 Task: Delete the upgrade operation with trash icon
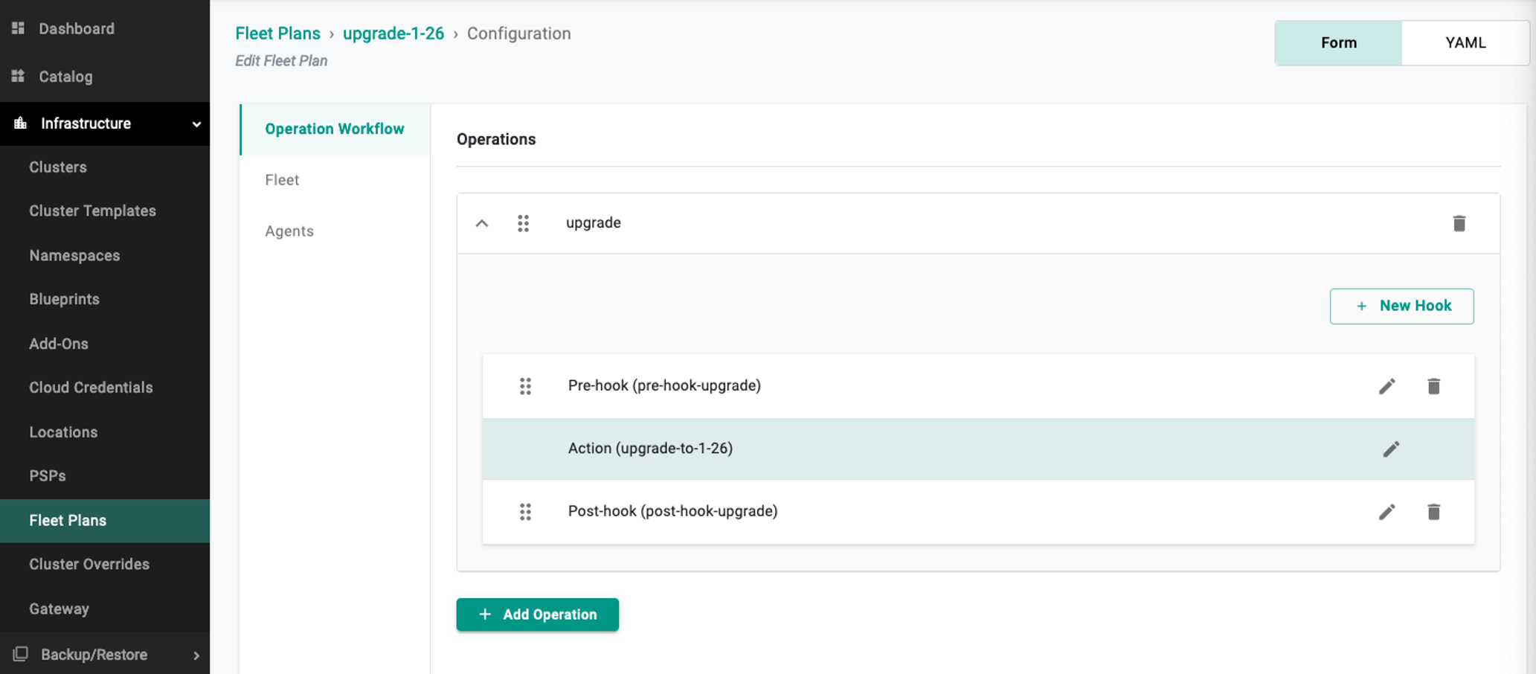pos(1459,223)
